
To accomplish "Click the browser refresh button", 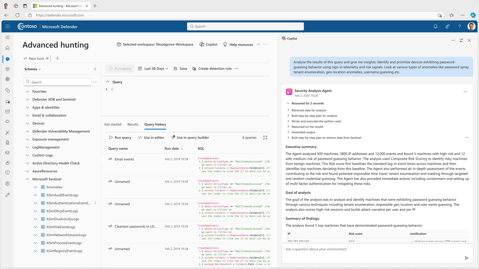I will (17, 15).
